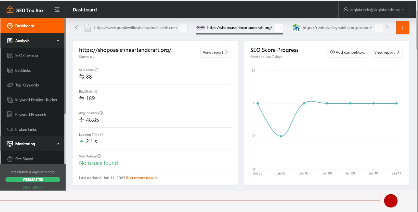Click the Loading Time help icon
The image size is (418, 212).
point(102,135)
